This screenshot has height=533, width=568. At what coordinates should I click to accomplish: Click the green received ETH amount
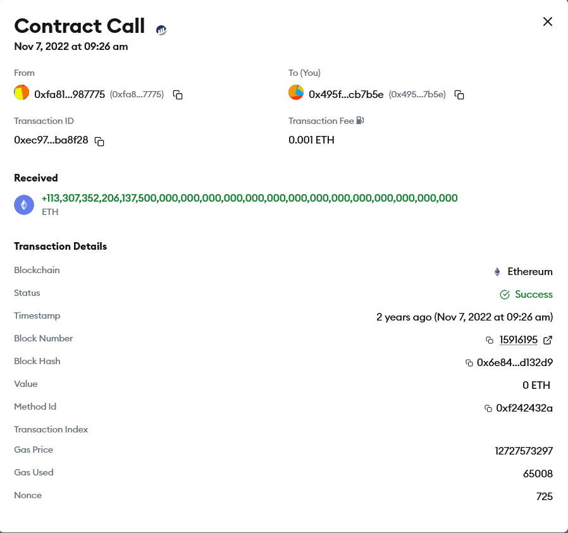[x=249, y=199]
